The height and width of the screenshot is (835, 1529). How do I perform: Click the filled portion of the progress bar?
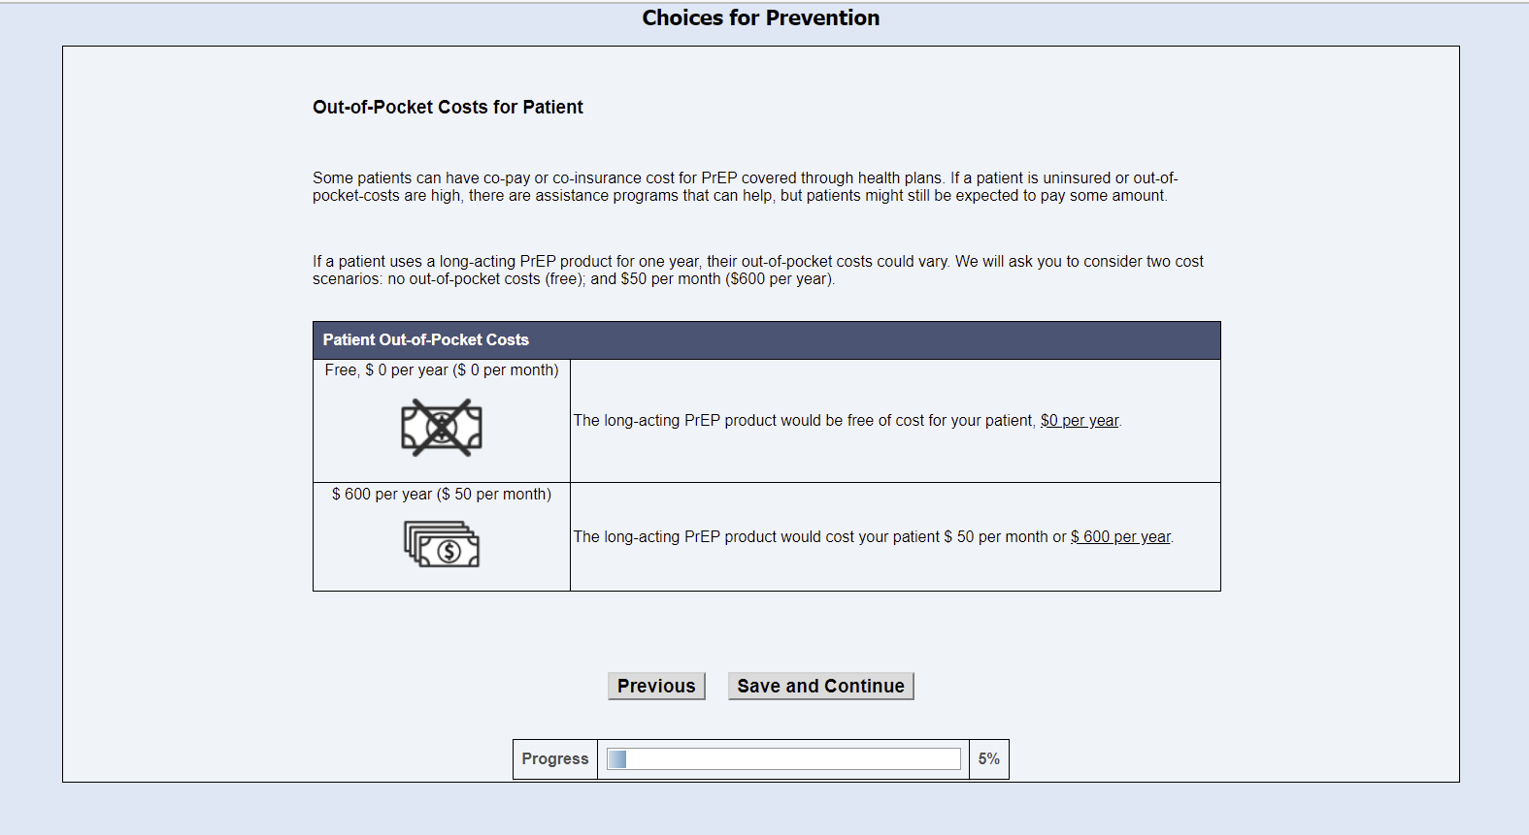tap(616, 759)
